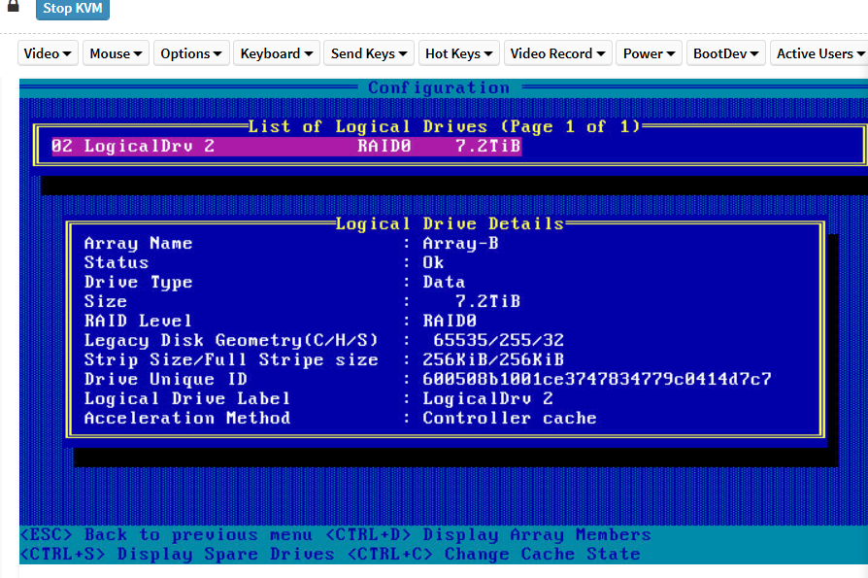Click the Acceleration Method label

coord(187,418)
